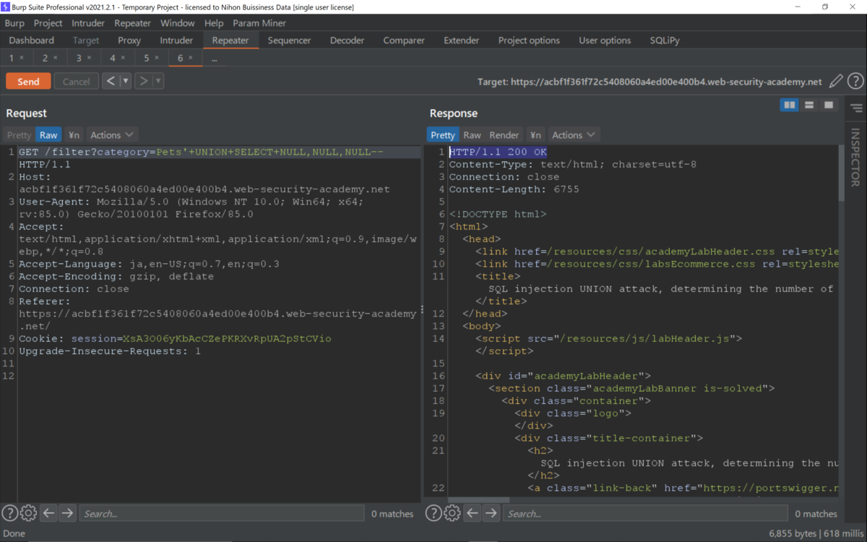Open the Sequencer tab

pos(289,40)
